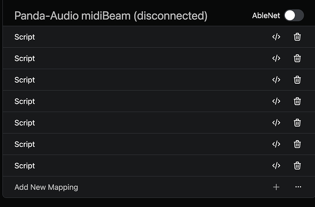Click the plus icon to add mapping
The height and width of the screenshot is (207, 315).
276,187
